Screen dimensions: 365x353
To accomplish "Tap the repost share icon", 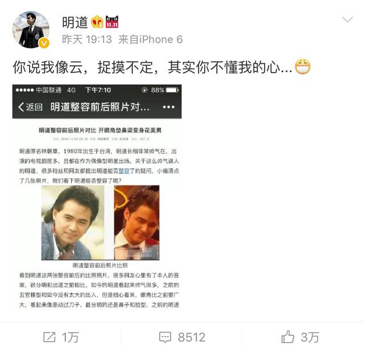I will coord(50,337).
